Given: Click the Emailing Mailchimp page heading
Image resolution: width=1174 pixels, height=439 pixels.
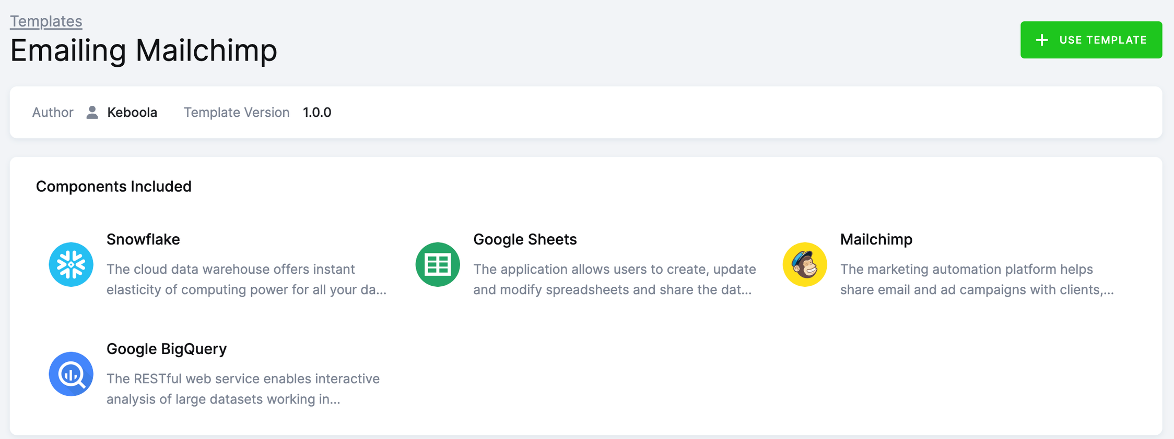Looking at the screenshot, I should (x=144, y=50).
